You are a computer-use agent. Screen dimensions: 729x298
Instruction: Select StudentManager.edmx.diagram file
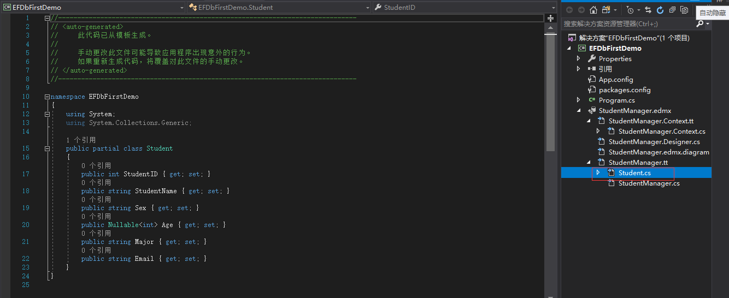pos(659,152)
